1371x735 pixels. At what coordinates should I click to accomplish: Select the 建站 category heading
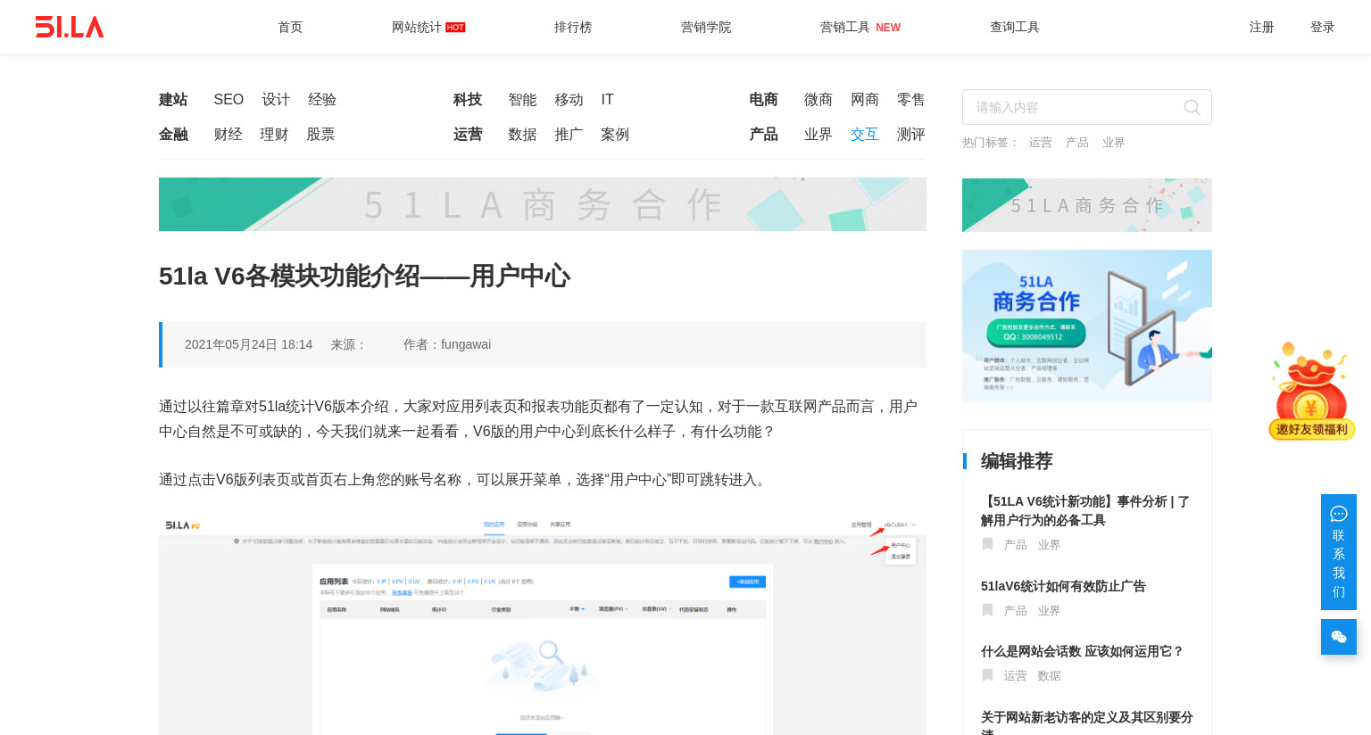point(173,99)
